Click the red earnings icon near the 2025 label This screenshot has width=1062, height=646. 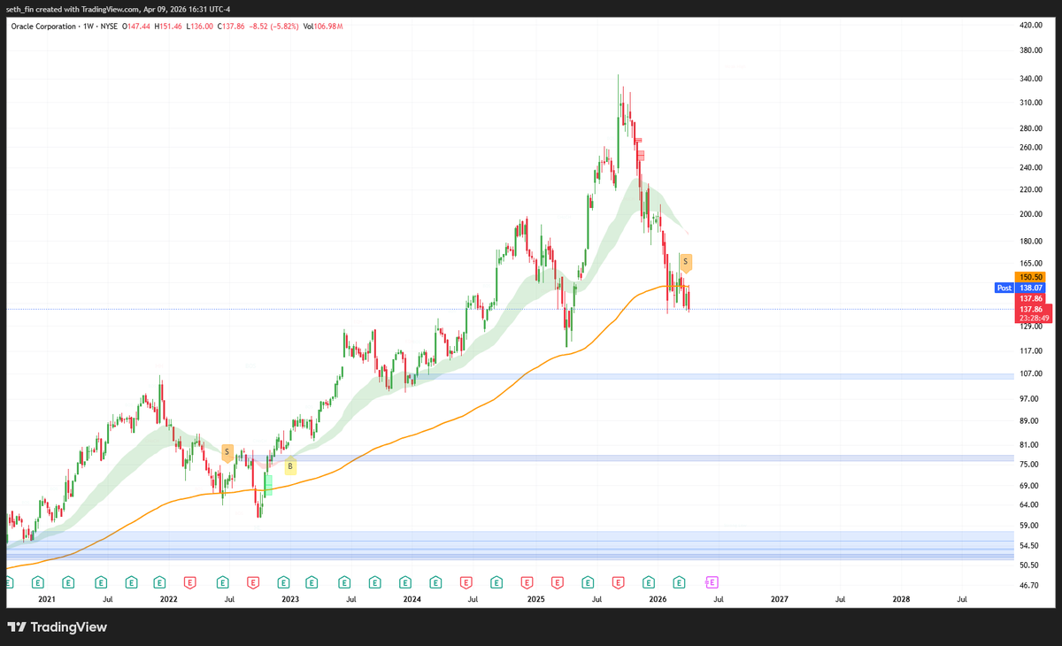point(527,583)
